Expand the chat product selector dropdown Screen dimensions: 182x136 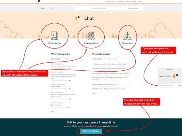pyautogui.click(x=45, y=8)
